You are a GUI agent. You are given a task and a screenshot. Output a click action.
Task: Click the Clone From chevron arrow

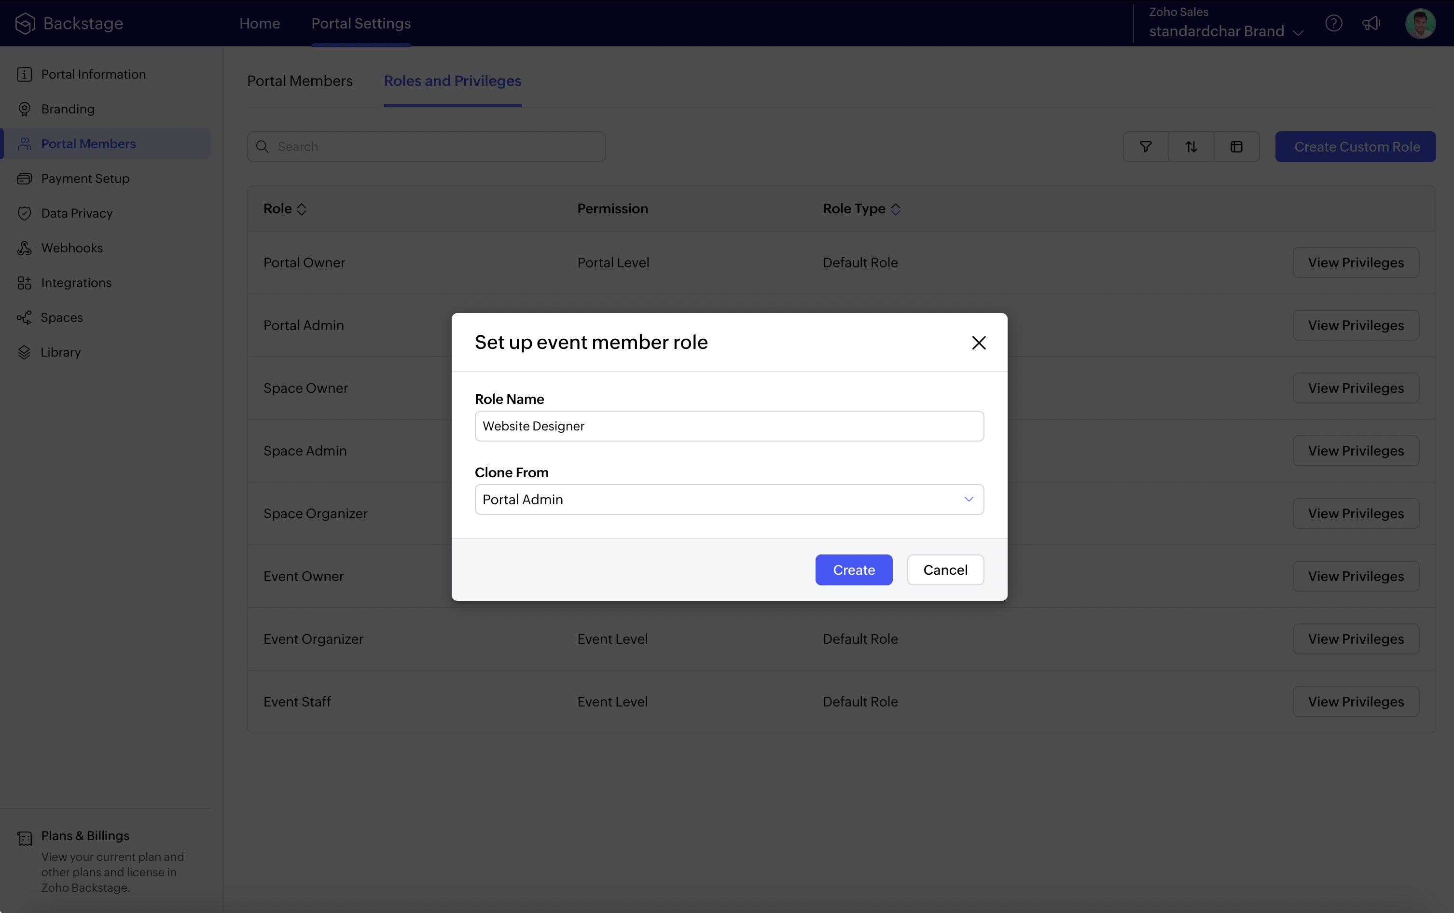pyautogui.click(x=969, y=499)
